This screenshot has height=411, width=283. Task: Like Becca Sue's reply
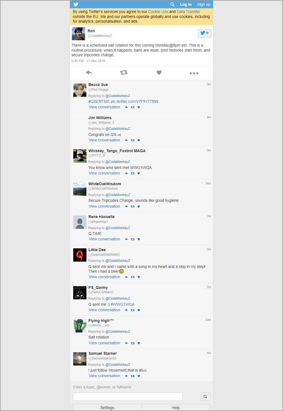pos(139,107)
